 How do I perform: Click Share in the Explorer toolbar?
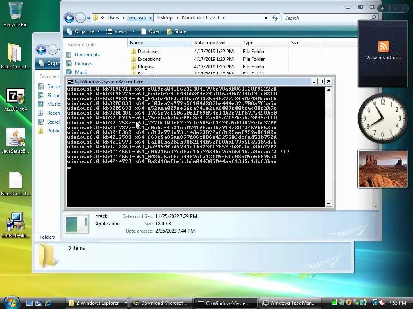click(177, 31)
